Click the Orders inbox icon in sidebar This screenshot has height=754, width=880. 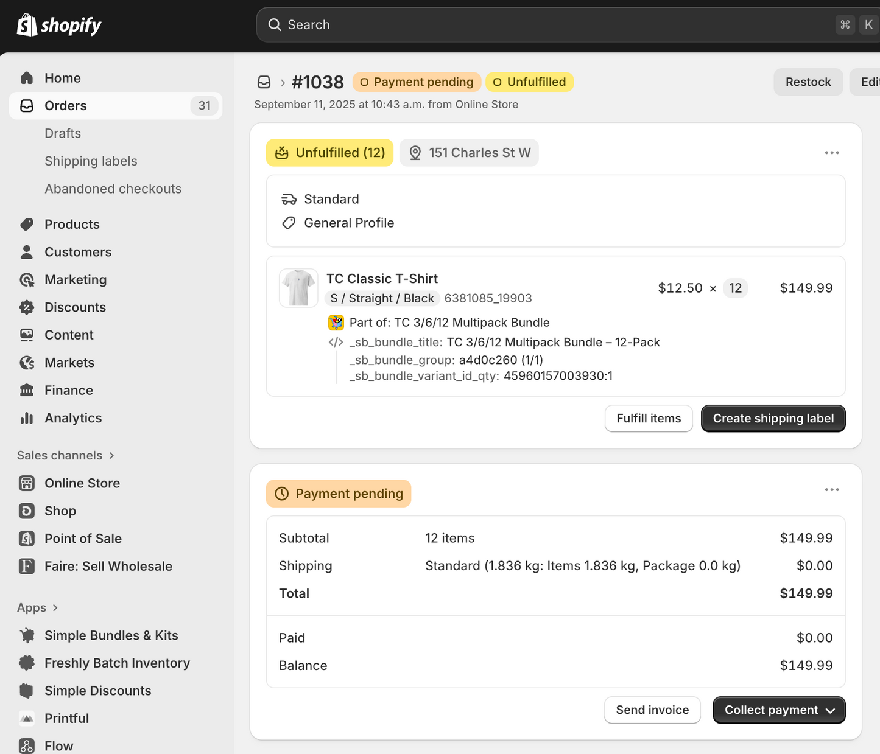[27, 106]
